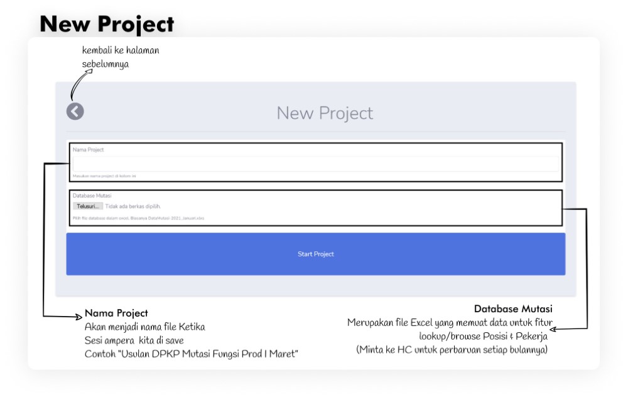Click the back arrow circle icon

pyautogui.click(x=75, y=112)
